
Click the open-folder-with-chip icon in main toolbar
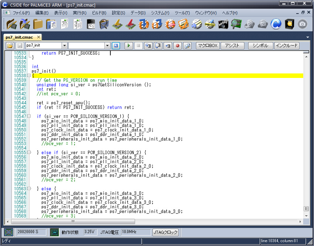(x=11, y=24)
